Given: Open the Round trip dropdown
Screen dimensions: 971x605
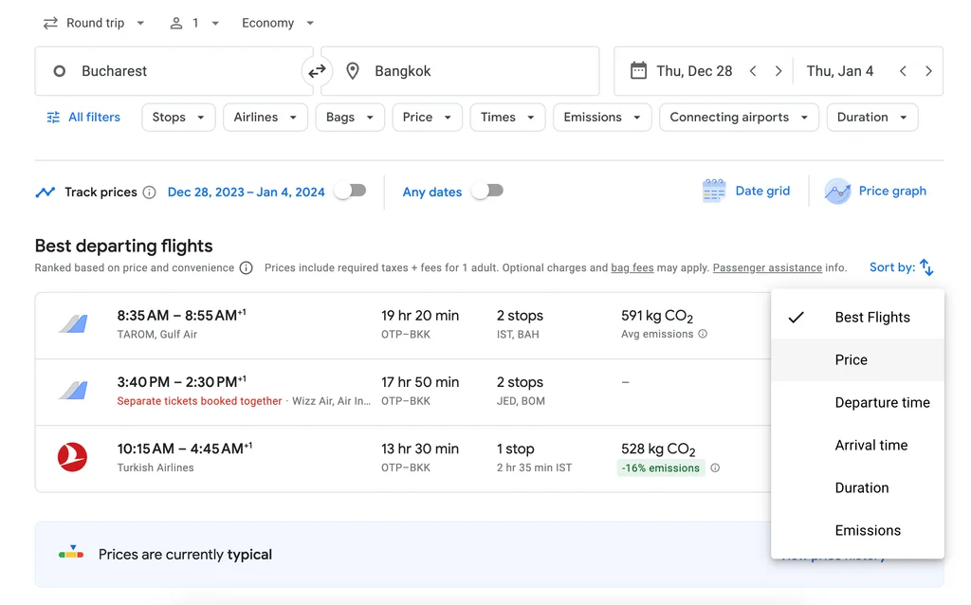Looking at the screenshot, I should 94,23.
